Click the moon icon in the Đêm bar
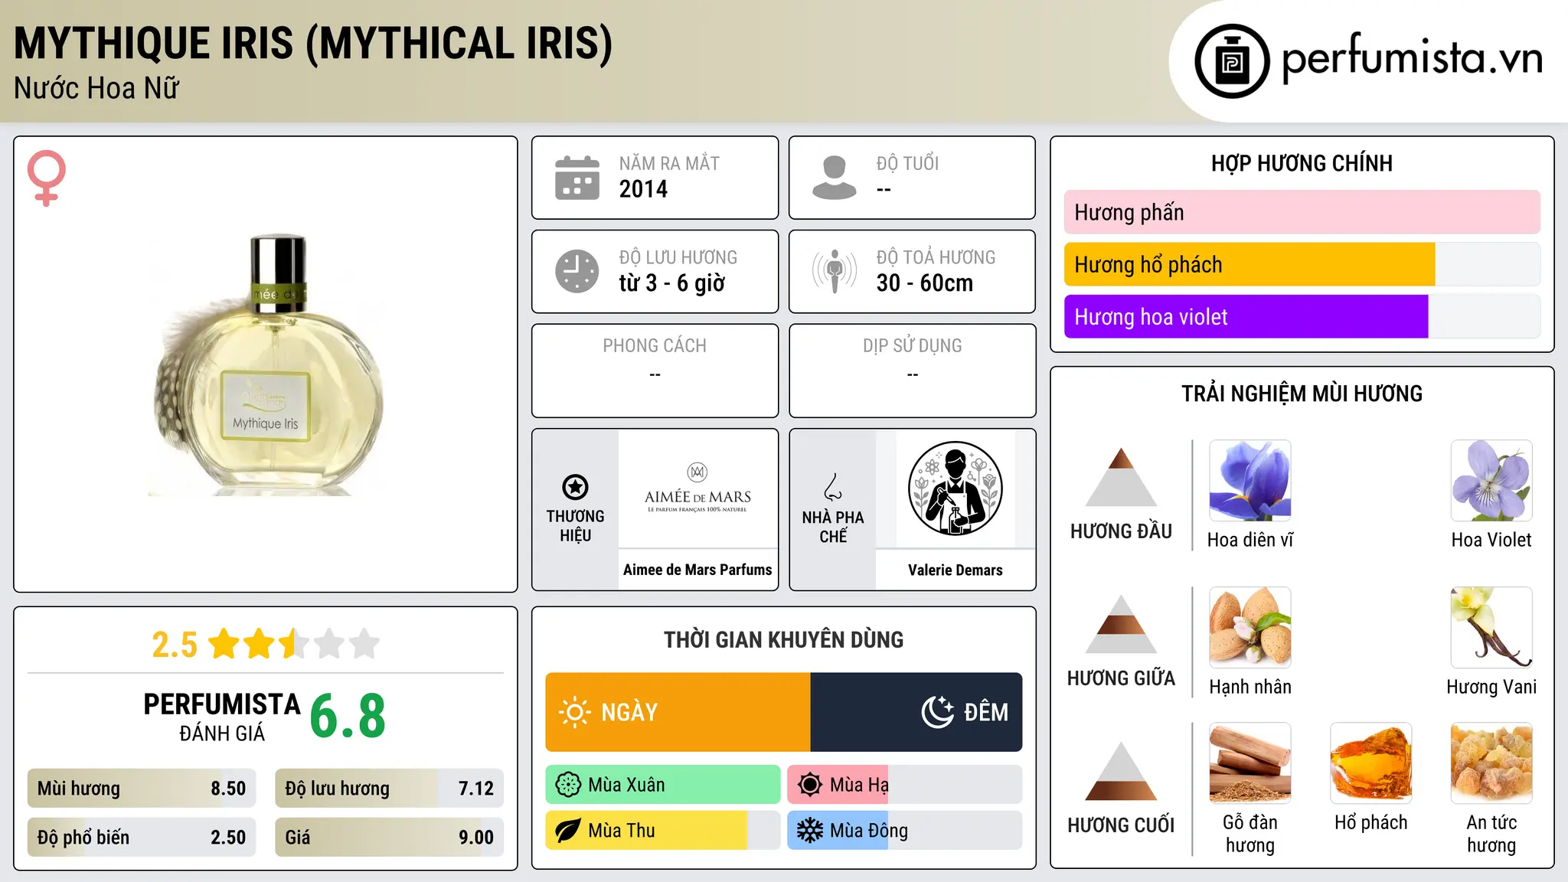 [x=937, y=712]
